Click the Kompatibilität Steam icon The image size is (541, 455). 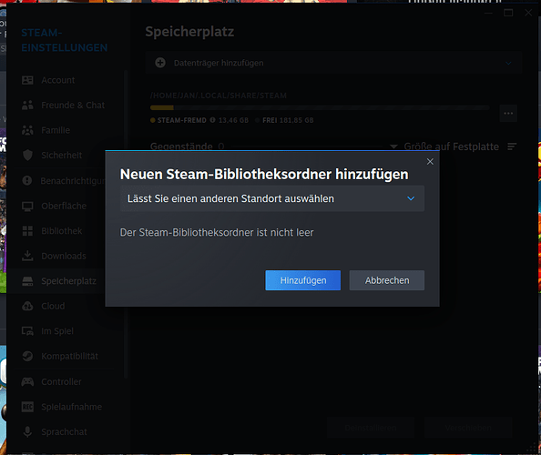click(x=27, y=356)
